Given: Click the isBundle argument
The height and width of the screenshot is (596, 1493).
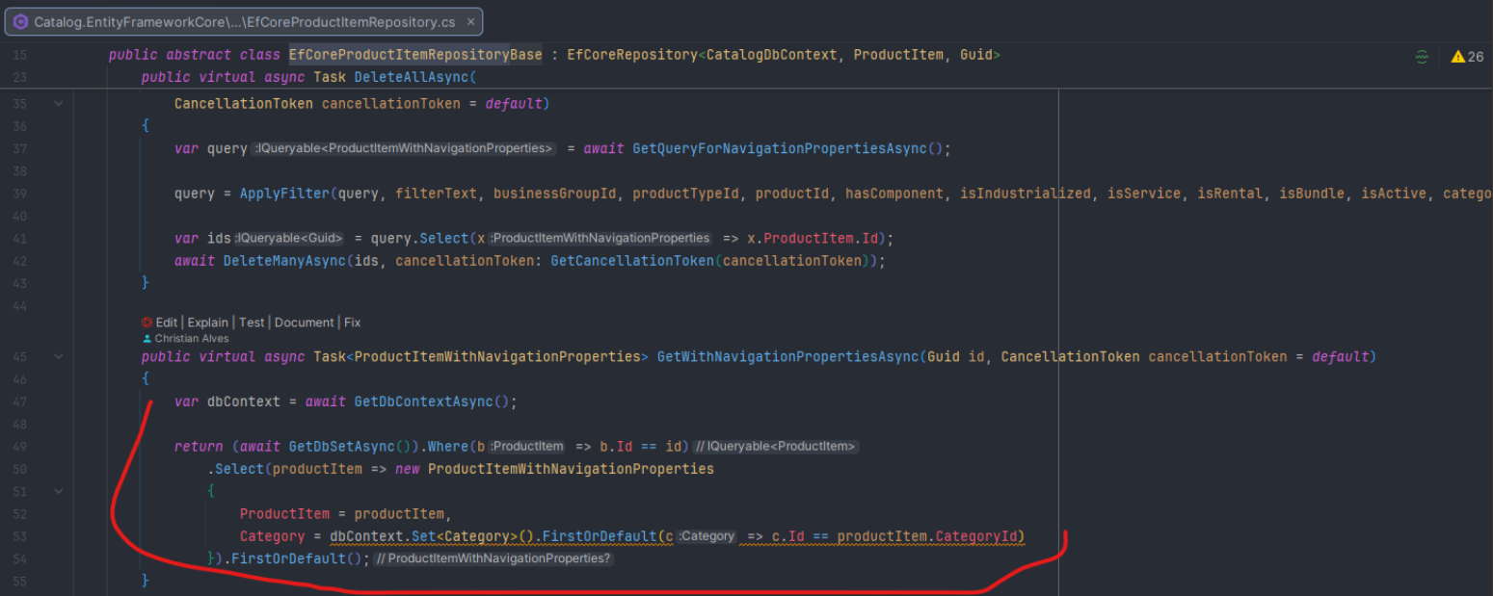Looking at the screenshot, I should click(1312, 194).
